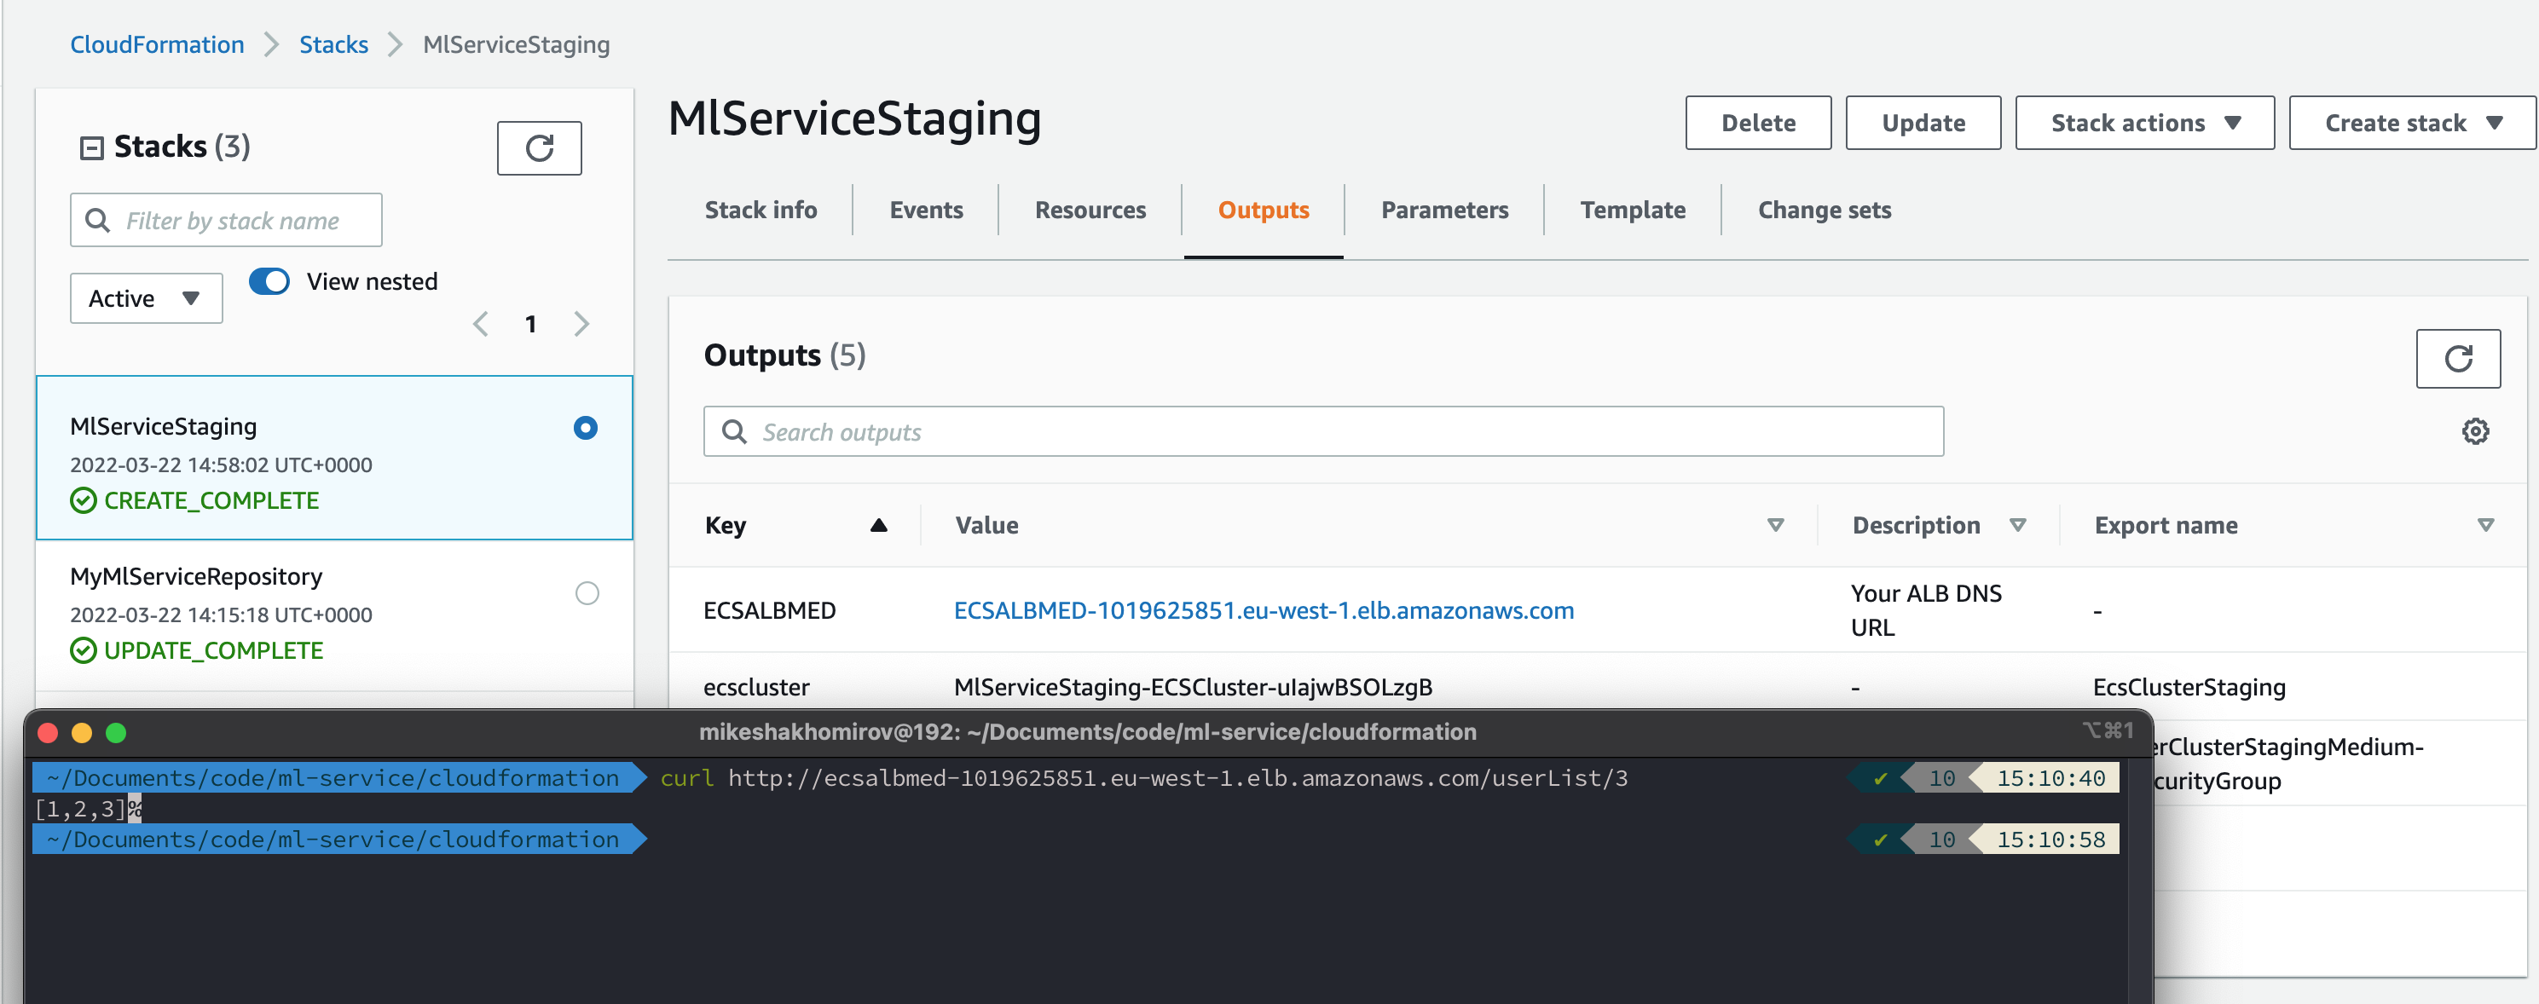Collapse the Stacks side panel
This screenshot has width=2539, height=1004.
(x=92, y=146)
